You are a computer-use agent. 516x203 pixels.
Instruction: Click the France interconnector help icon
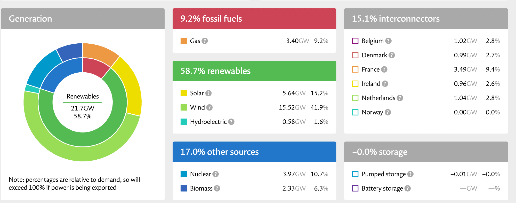coord(384,69)
